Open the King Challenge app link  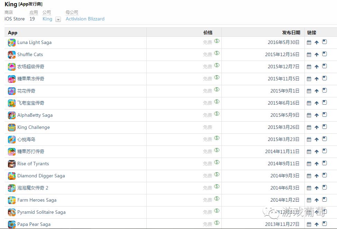click(x=34, y=127)
